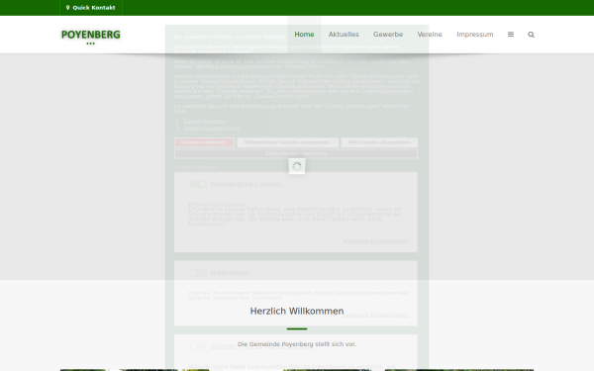The width and height of the screenshot is (594, 371).
Task: Open the Gewerbe menu item
Action: point(388,35)
